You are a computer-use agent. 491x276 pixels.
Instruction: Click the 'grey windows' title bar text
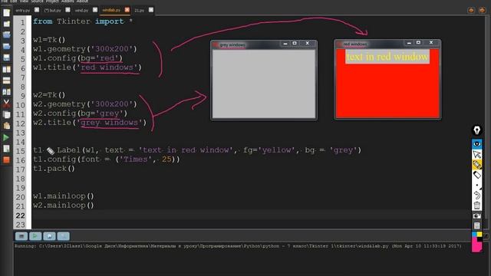(232, 45)
